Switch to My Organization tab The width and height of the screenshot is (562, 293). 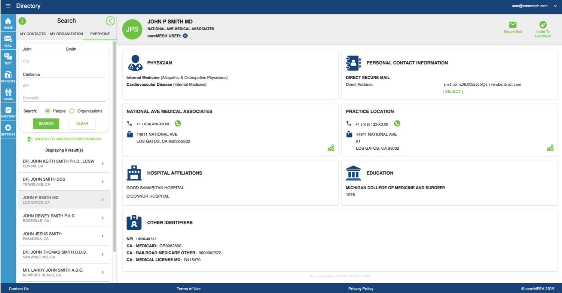click(67, 34)
